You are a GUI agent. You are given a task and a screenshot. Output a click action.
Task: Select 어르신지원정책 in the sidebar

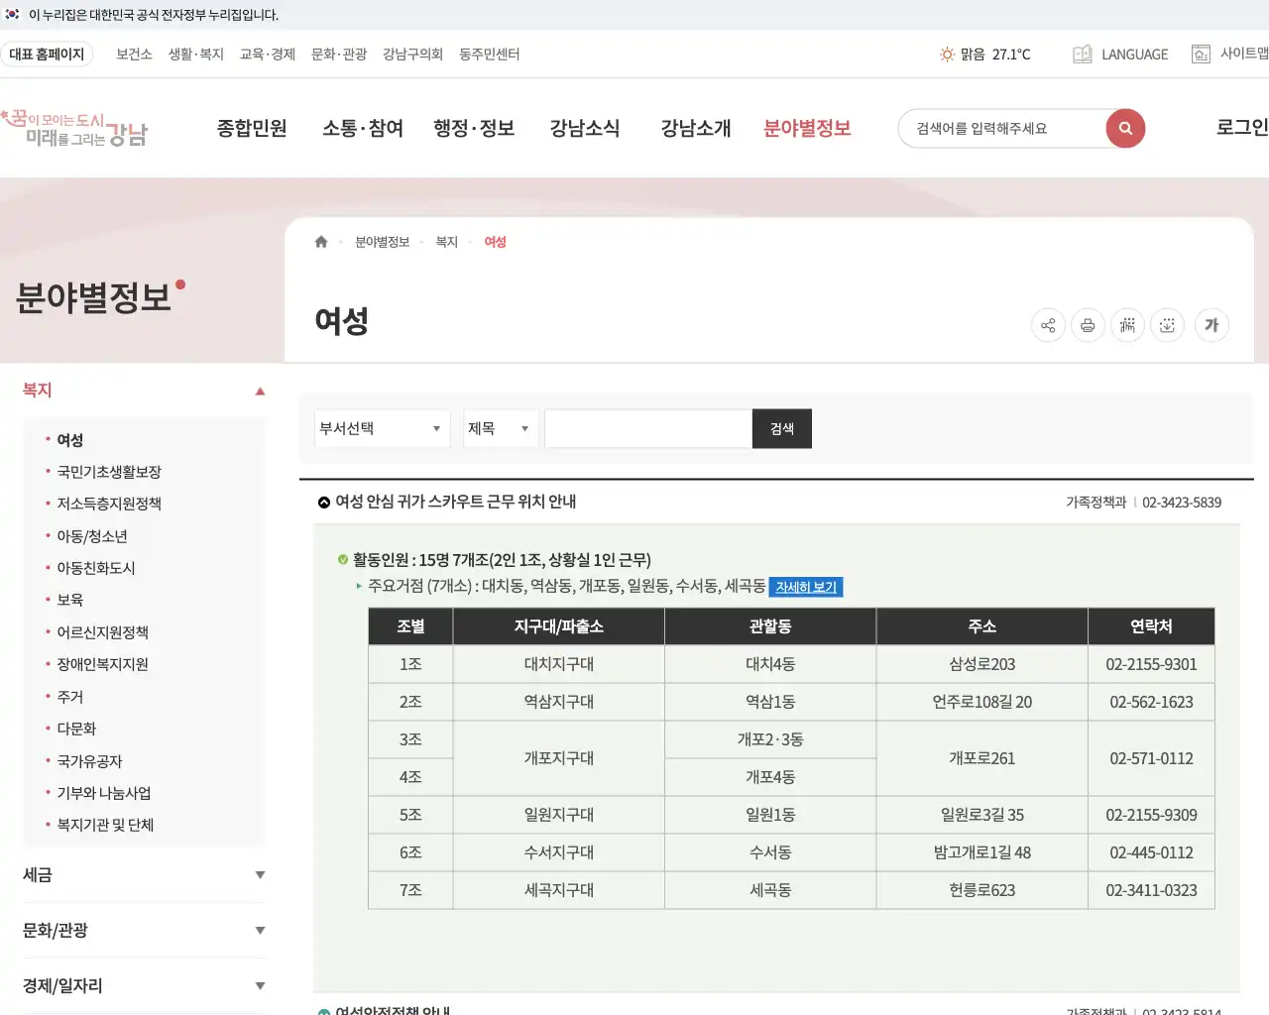point(103,632)
